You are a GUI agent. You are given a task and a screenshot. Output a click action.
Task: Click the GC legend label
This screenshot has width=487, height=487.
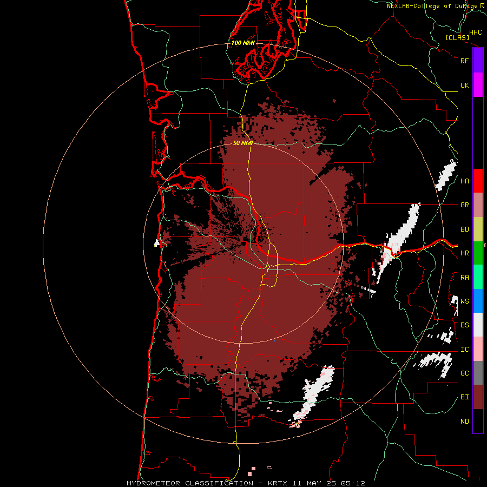[464, 373]
